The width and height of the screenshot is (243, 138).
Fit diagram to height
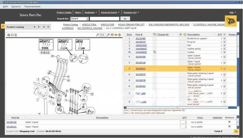(120, 35)
